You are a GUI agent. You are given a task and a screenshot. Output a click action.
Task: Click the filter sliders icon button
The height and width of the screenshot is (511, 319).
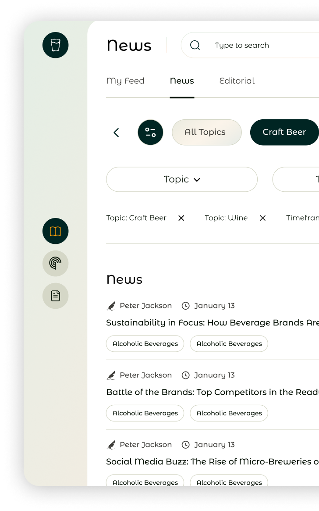pos(150,132)
